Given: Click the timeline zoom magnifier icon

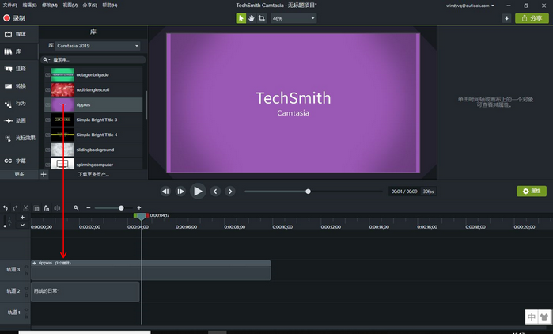Looking at the screenshot, I should point(76,208).
